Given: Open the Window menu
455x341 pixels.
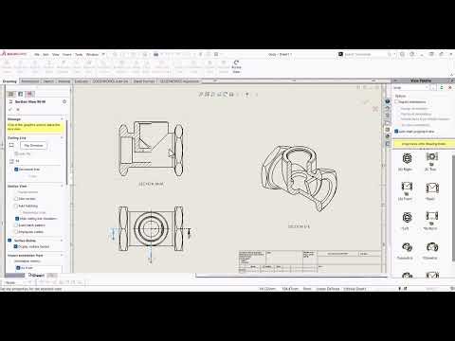Looking at the screenshot, I should point(92,54).
